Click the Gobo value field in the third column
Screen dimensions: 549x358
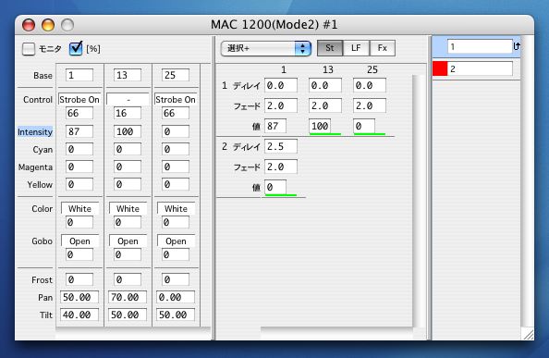tap(176, 254)
